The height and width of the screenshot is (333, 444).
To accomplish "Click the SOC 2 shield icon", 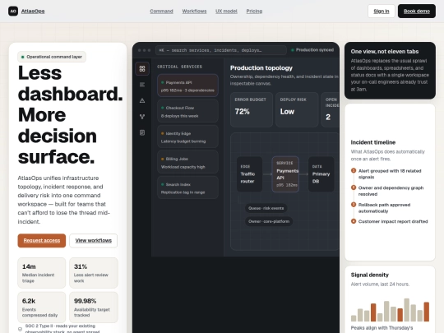I will (20, 329).
